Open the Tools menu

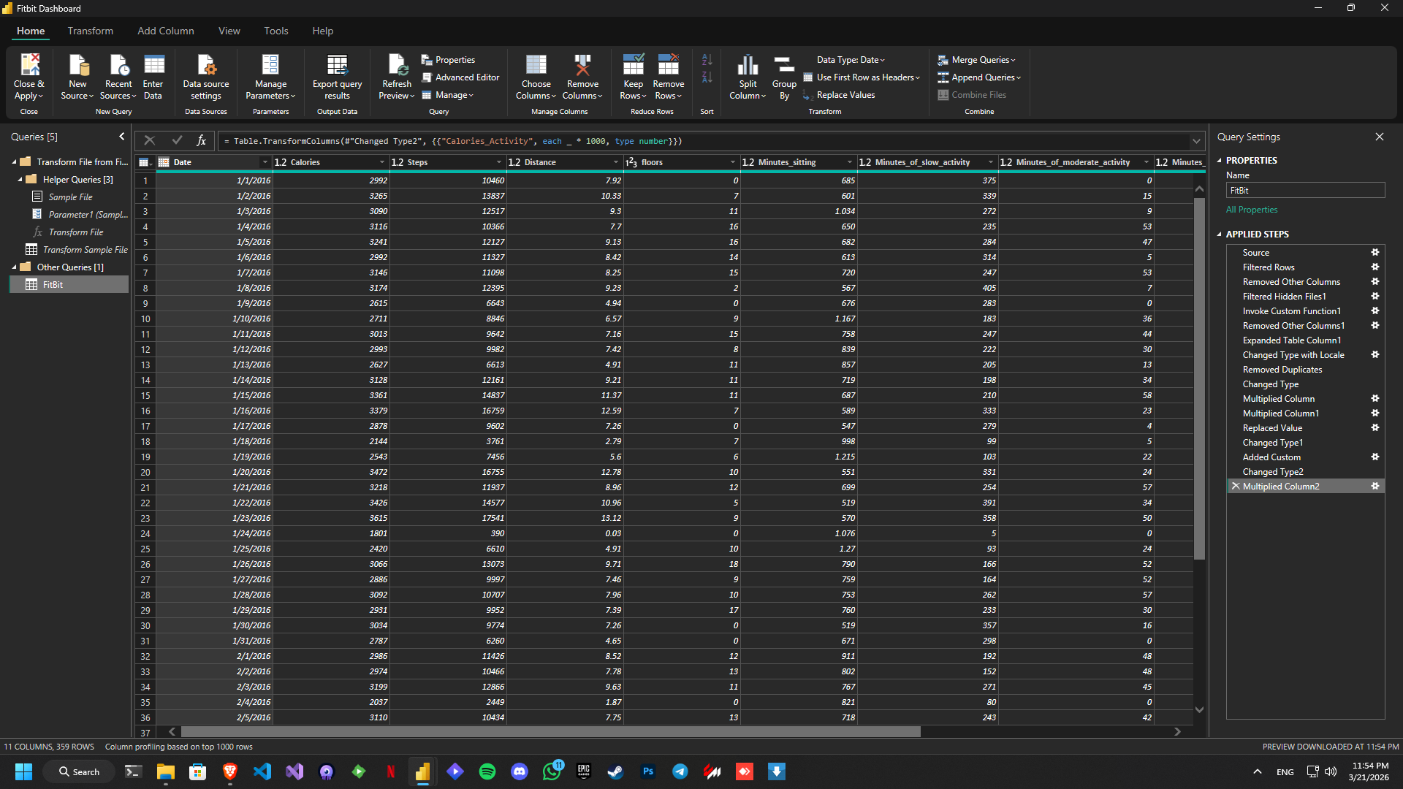pyautogui.click(x=275, y=31)
